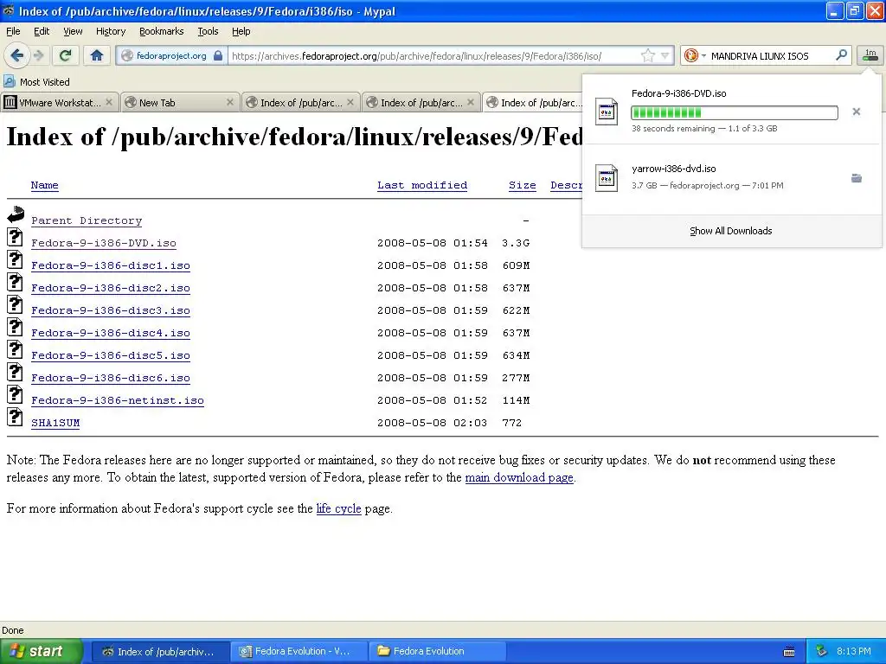The image size is (886, 664).
Task: Open containing folder for yarrow-i386-dvd.iso
Action: coord(857,178)
